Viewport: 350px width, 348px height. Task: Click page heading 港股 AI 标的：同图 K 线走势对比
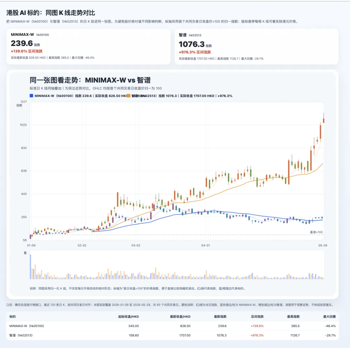point(51,13)
